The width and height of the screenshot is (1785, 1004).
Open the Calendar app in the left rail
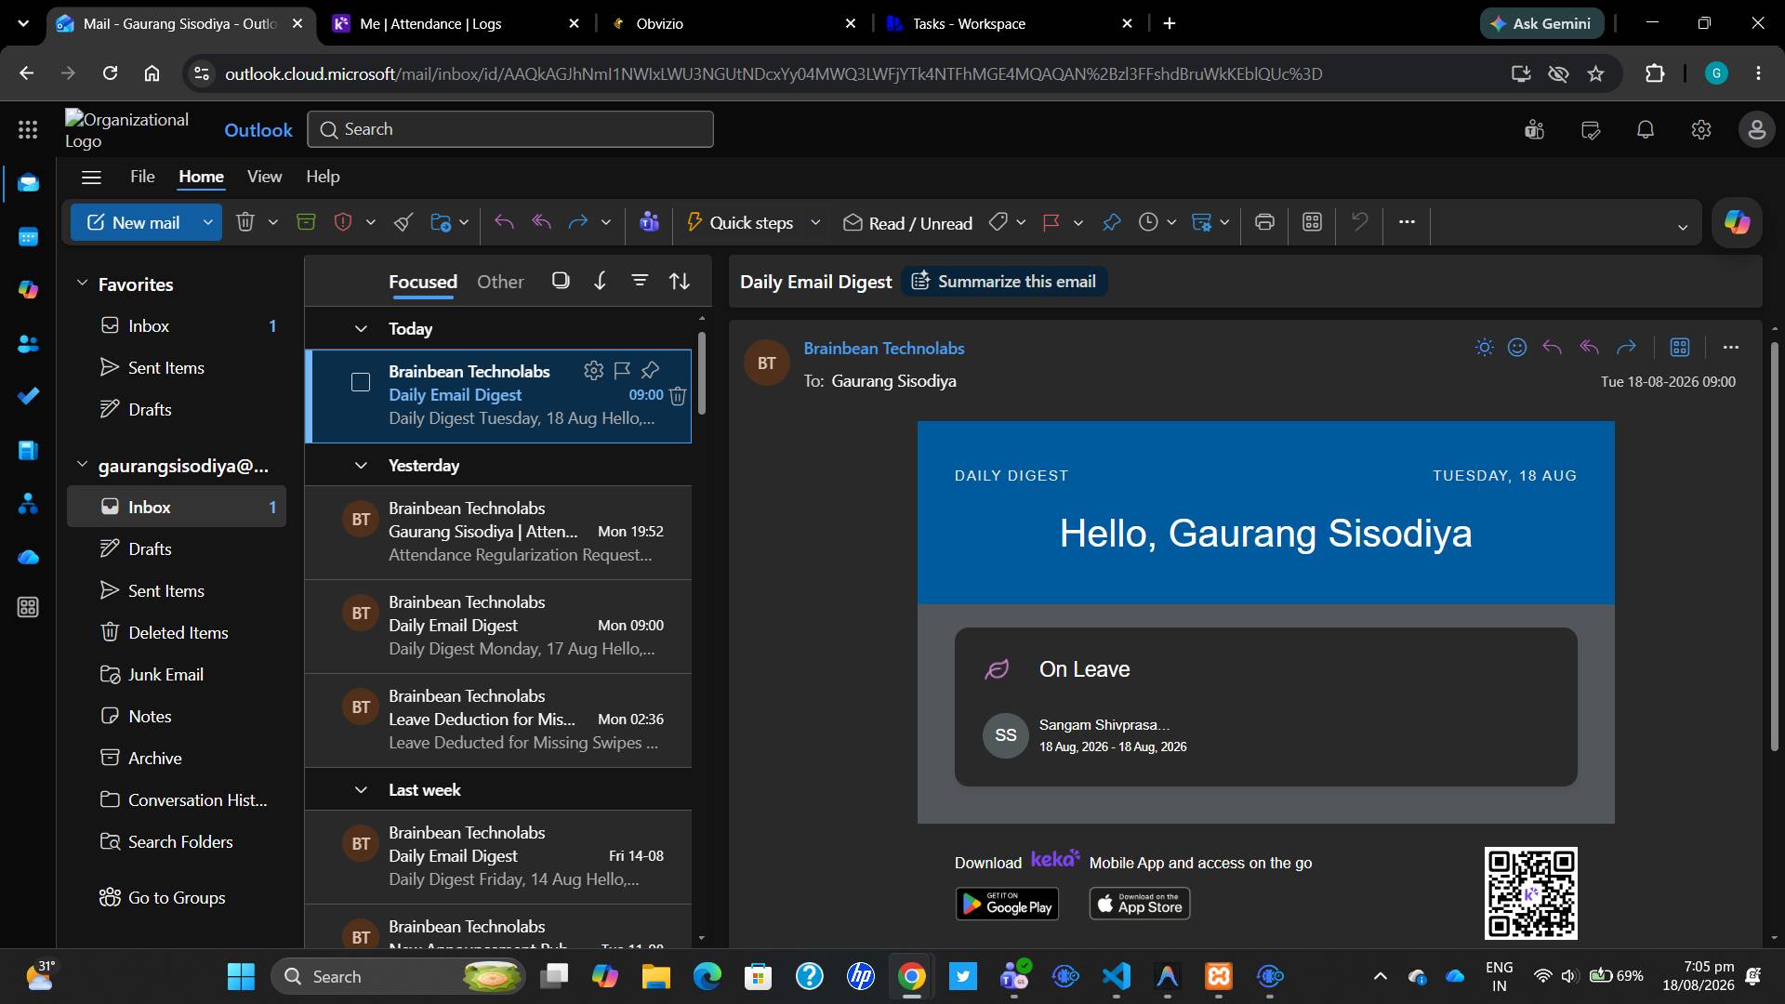point(28,237)
